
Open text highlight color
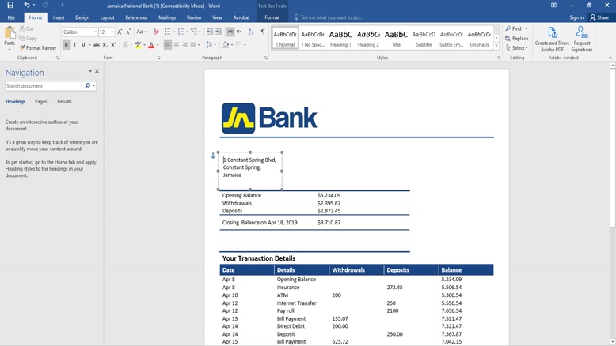click(x=139, y=45)
